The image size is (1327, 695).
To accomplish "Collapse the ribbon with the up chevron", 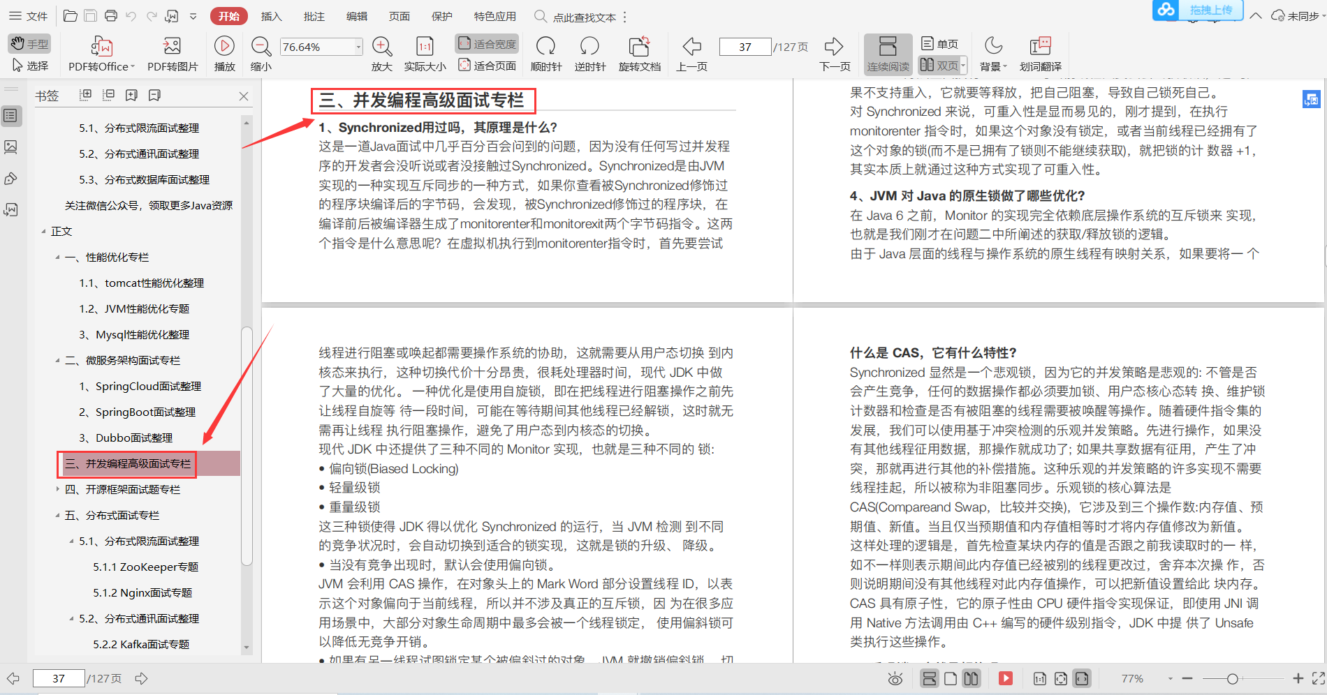I will click(x=1256, y=15).
